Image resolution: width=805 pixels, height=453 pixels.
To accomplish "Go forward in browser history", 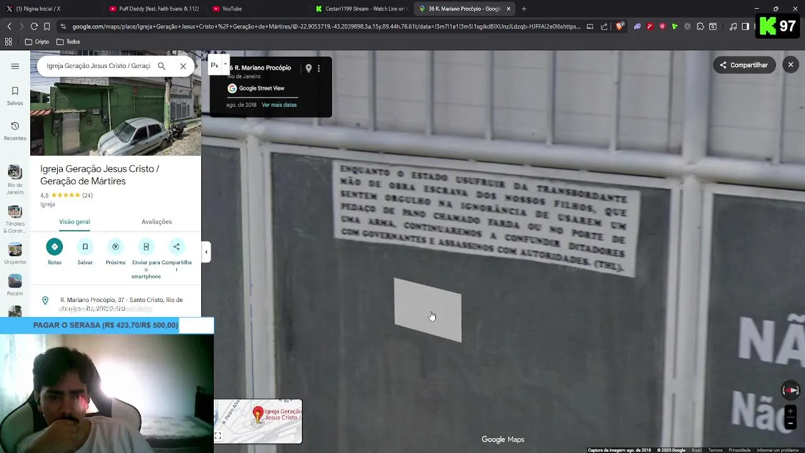I will (x=21, y=26).
